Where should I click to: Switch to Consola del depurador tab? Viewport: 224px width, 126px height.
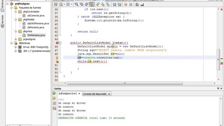click(95, 94)
